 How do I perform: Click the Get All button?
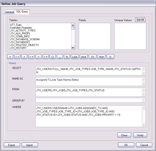[140, 20]
